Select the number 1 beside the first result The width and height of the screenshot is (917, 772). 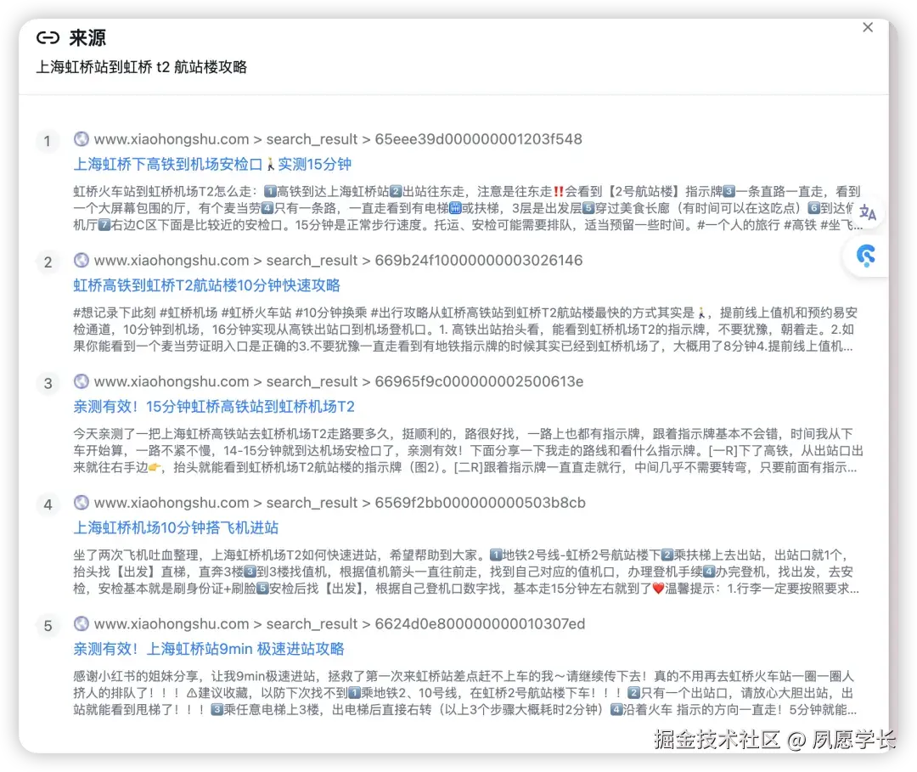tap(48, 141)
